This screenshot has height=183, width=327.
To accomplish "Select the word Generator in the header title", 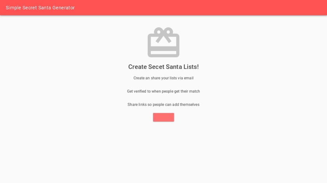I will click(x=63, y=8).
